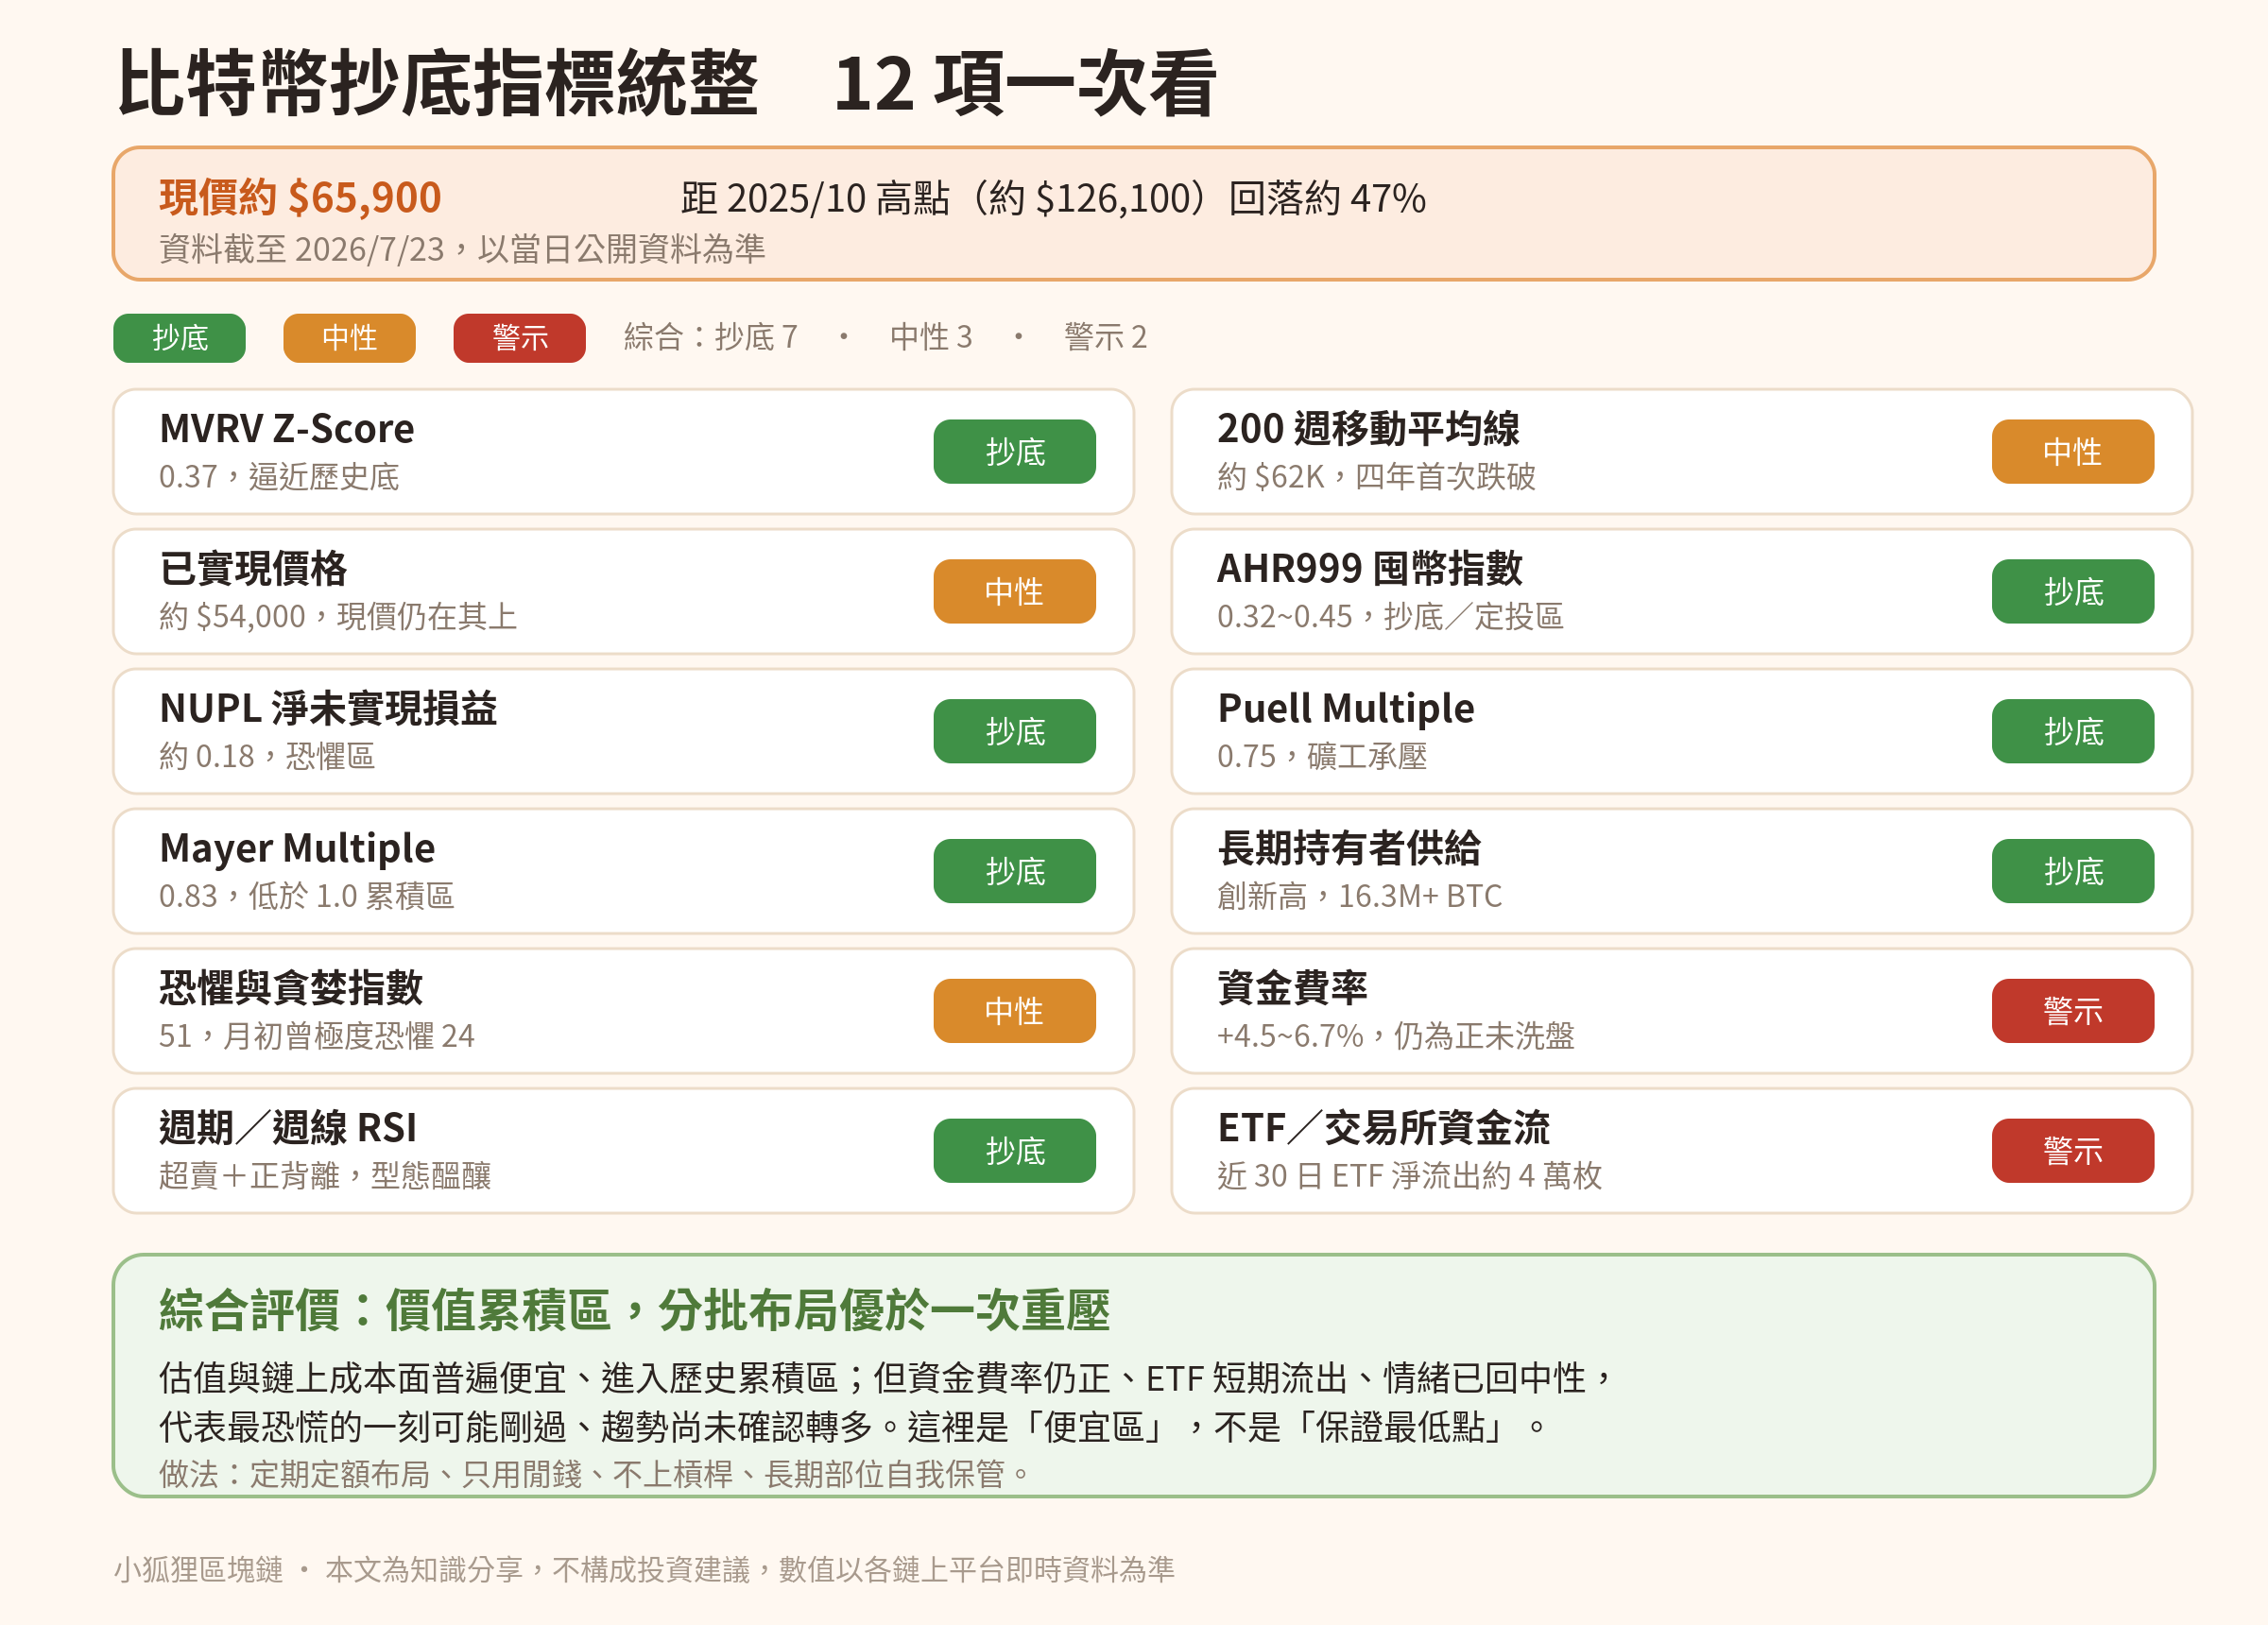Screen dimensions: 2268x1625
Task: Click the 中性 tag on 200 週移動平均線 card
Action: pos(2072,452)
